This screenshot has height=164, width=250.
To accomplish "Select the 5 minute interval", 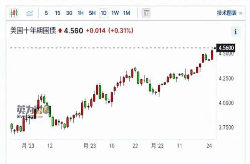I will point(47,13).
